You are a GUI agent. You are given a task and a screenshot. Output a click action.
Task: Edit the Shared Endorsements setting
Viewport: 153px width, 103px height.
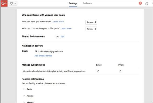pos(62,37)
